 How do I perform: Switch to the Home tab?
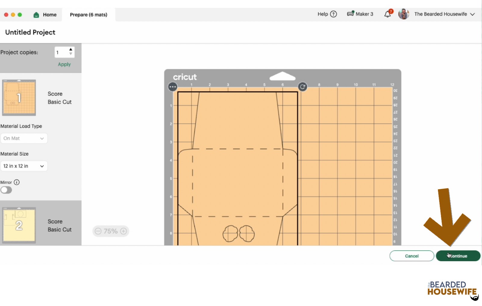coord(45,15)
